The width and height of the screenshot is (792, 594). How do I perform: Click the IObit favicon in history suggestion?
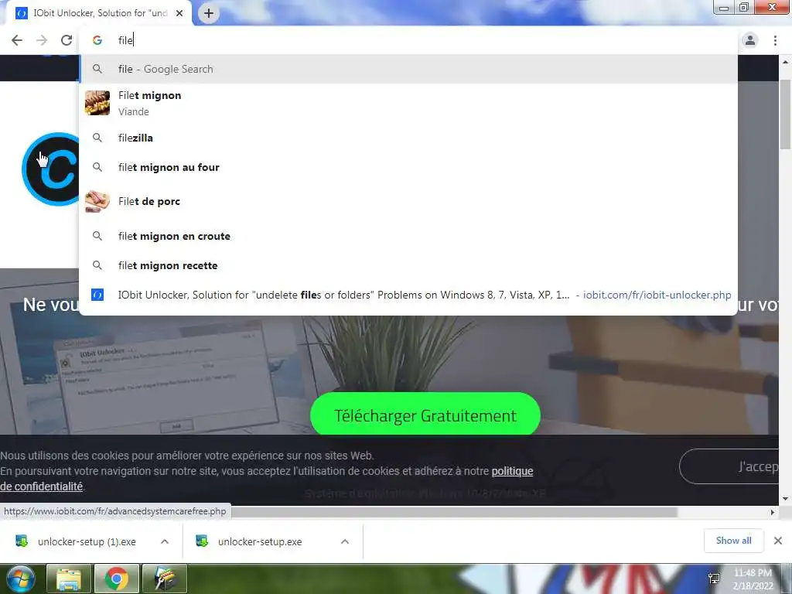97,295
